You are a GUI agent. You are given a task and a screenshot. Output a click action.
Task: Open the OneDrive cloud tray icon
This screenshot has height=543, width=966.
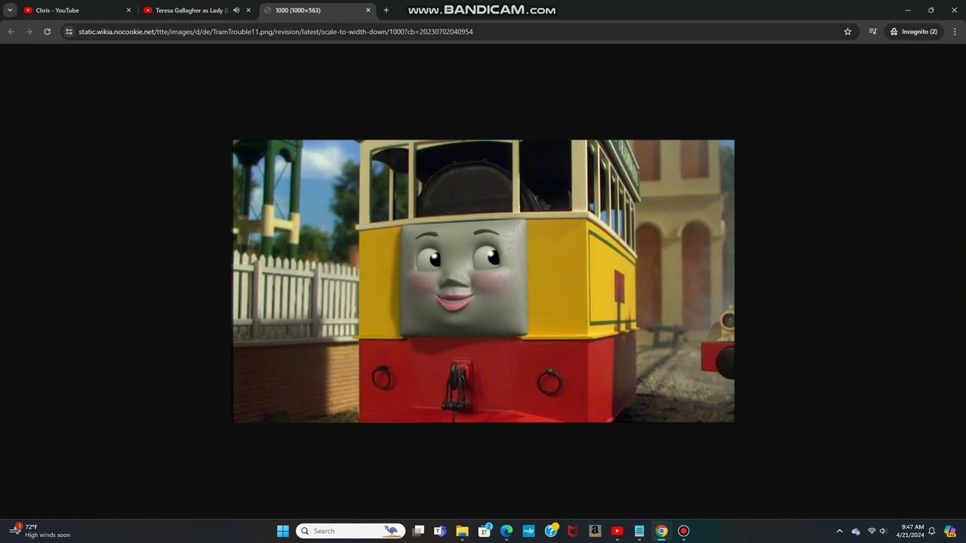(856, 531)
